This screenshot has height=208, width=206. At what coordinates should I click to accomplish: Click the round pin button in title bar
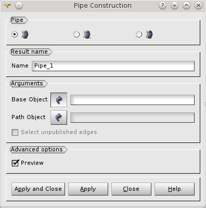coord(19,6)
